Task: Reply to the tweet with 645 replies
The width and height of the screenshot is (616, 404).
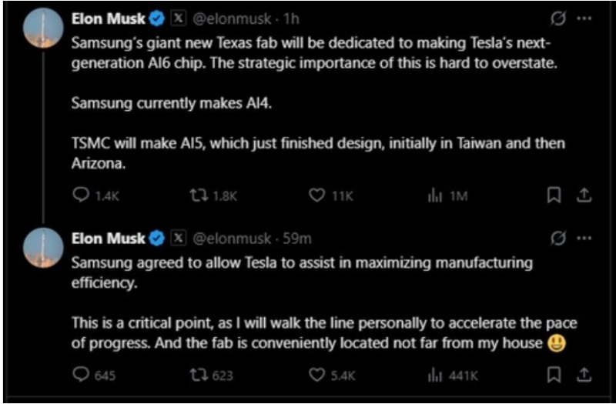Action: point(80,375)
